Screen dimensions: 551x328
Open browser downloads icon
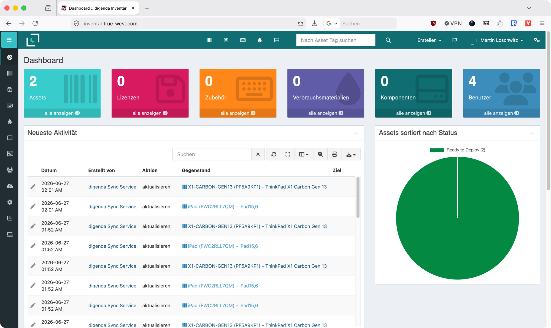314,23
